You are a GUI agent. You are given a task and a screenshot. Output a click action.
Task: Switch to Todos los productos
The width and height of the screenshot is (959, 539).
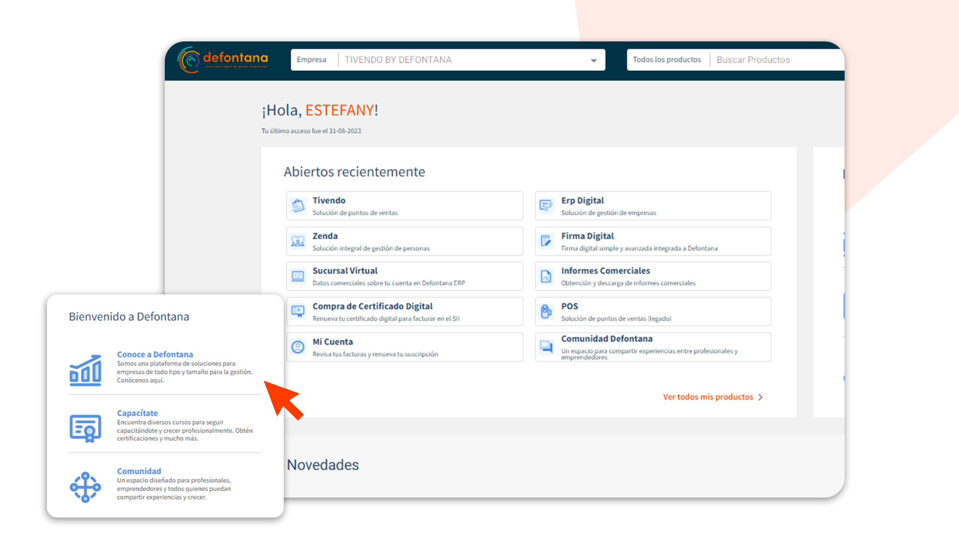pyautogui.click(x=667, y=59)
